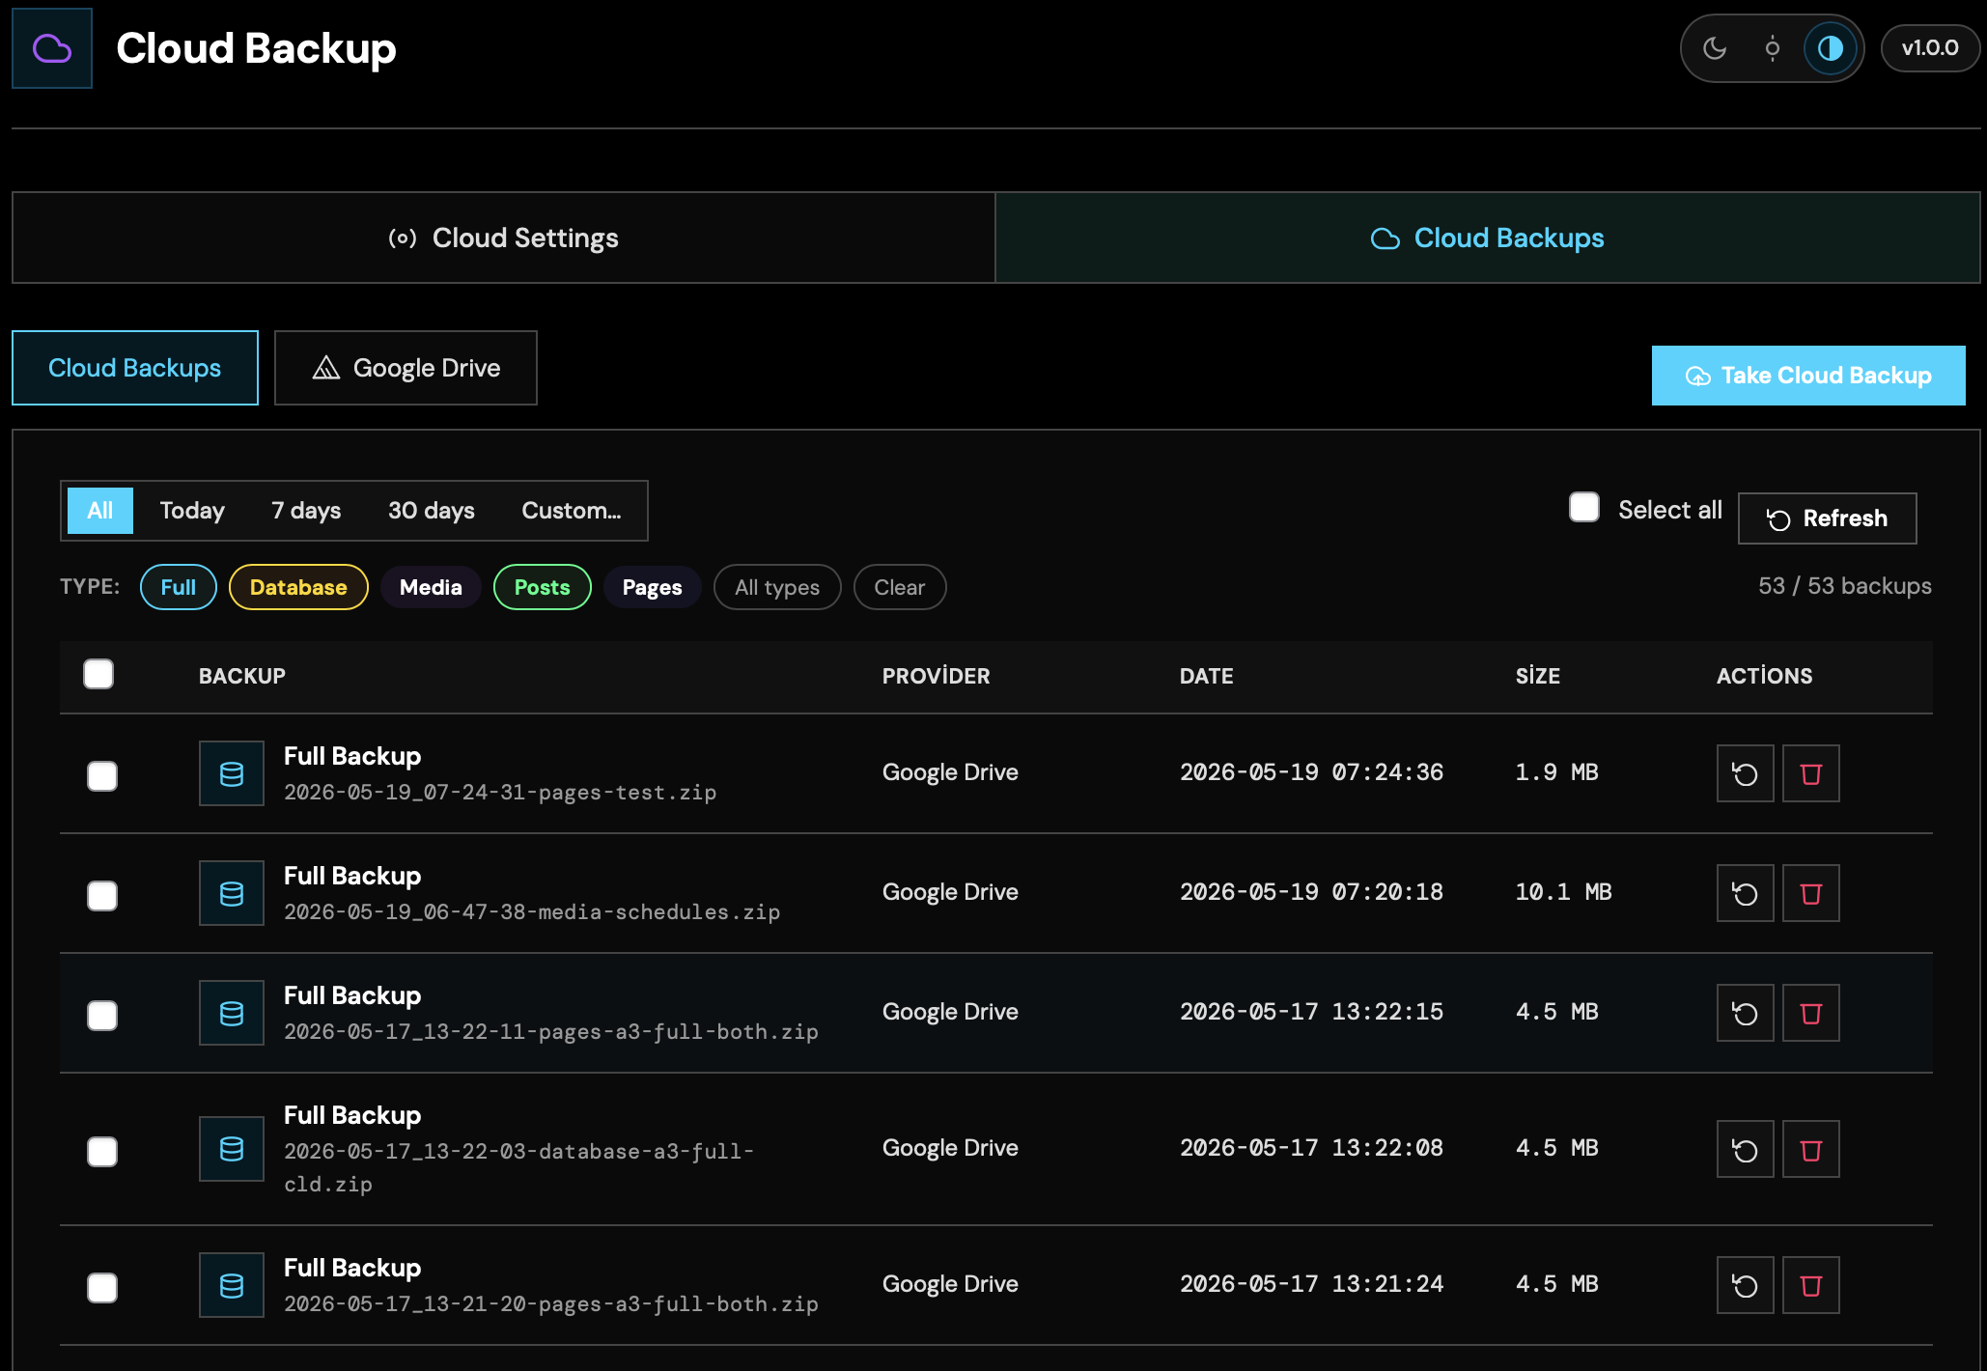Click the PROVIDER column header
Viewport: 1987px width, 1371px height.
(937, 676)
